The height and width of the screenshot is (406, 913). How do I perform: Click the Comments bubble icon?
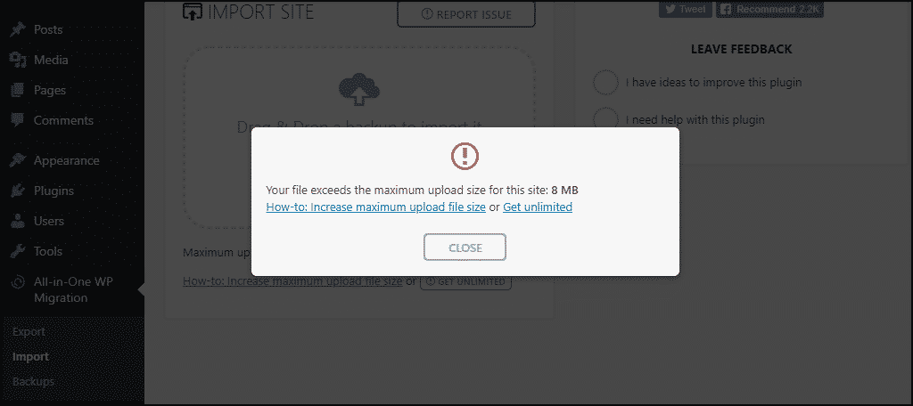click(18, 120)
